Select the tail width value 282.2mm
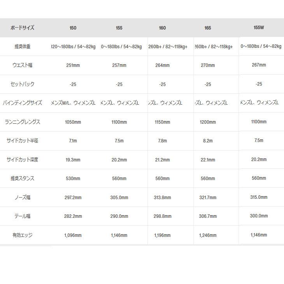The width and height of the screenshot is (284, 284). coord(73,216)
